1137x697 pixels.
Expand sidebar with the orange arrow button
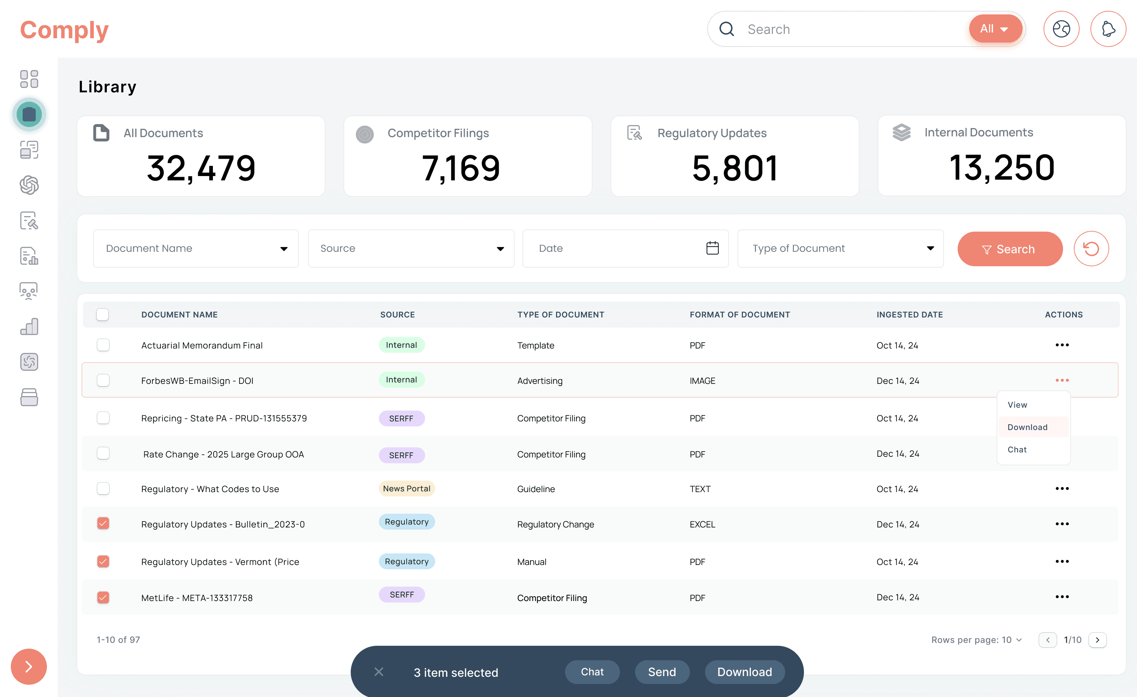pyautogui.click(x=29, y=667)
